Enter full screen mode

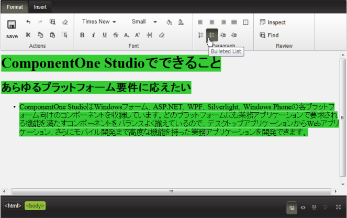pos(339,207)
